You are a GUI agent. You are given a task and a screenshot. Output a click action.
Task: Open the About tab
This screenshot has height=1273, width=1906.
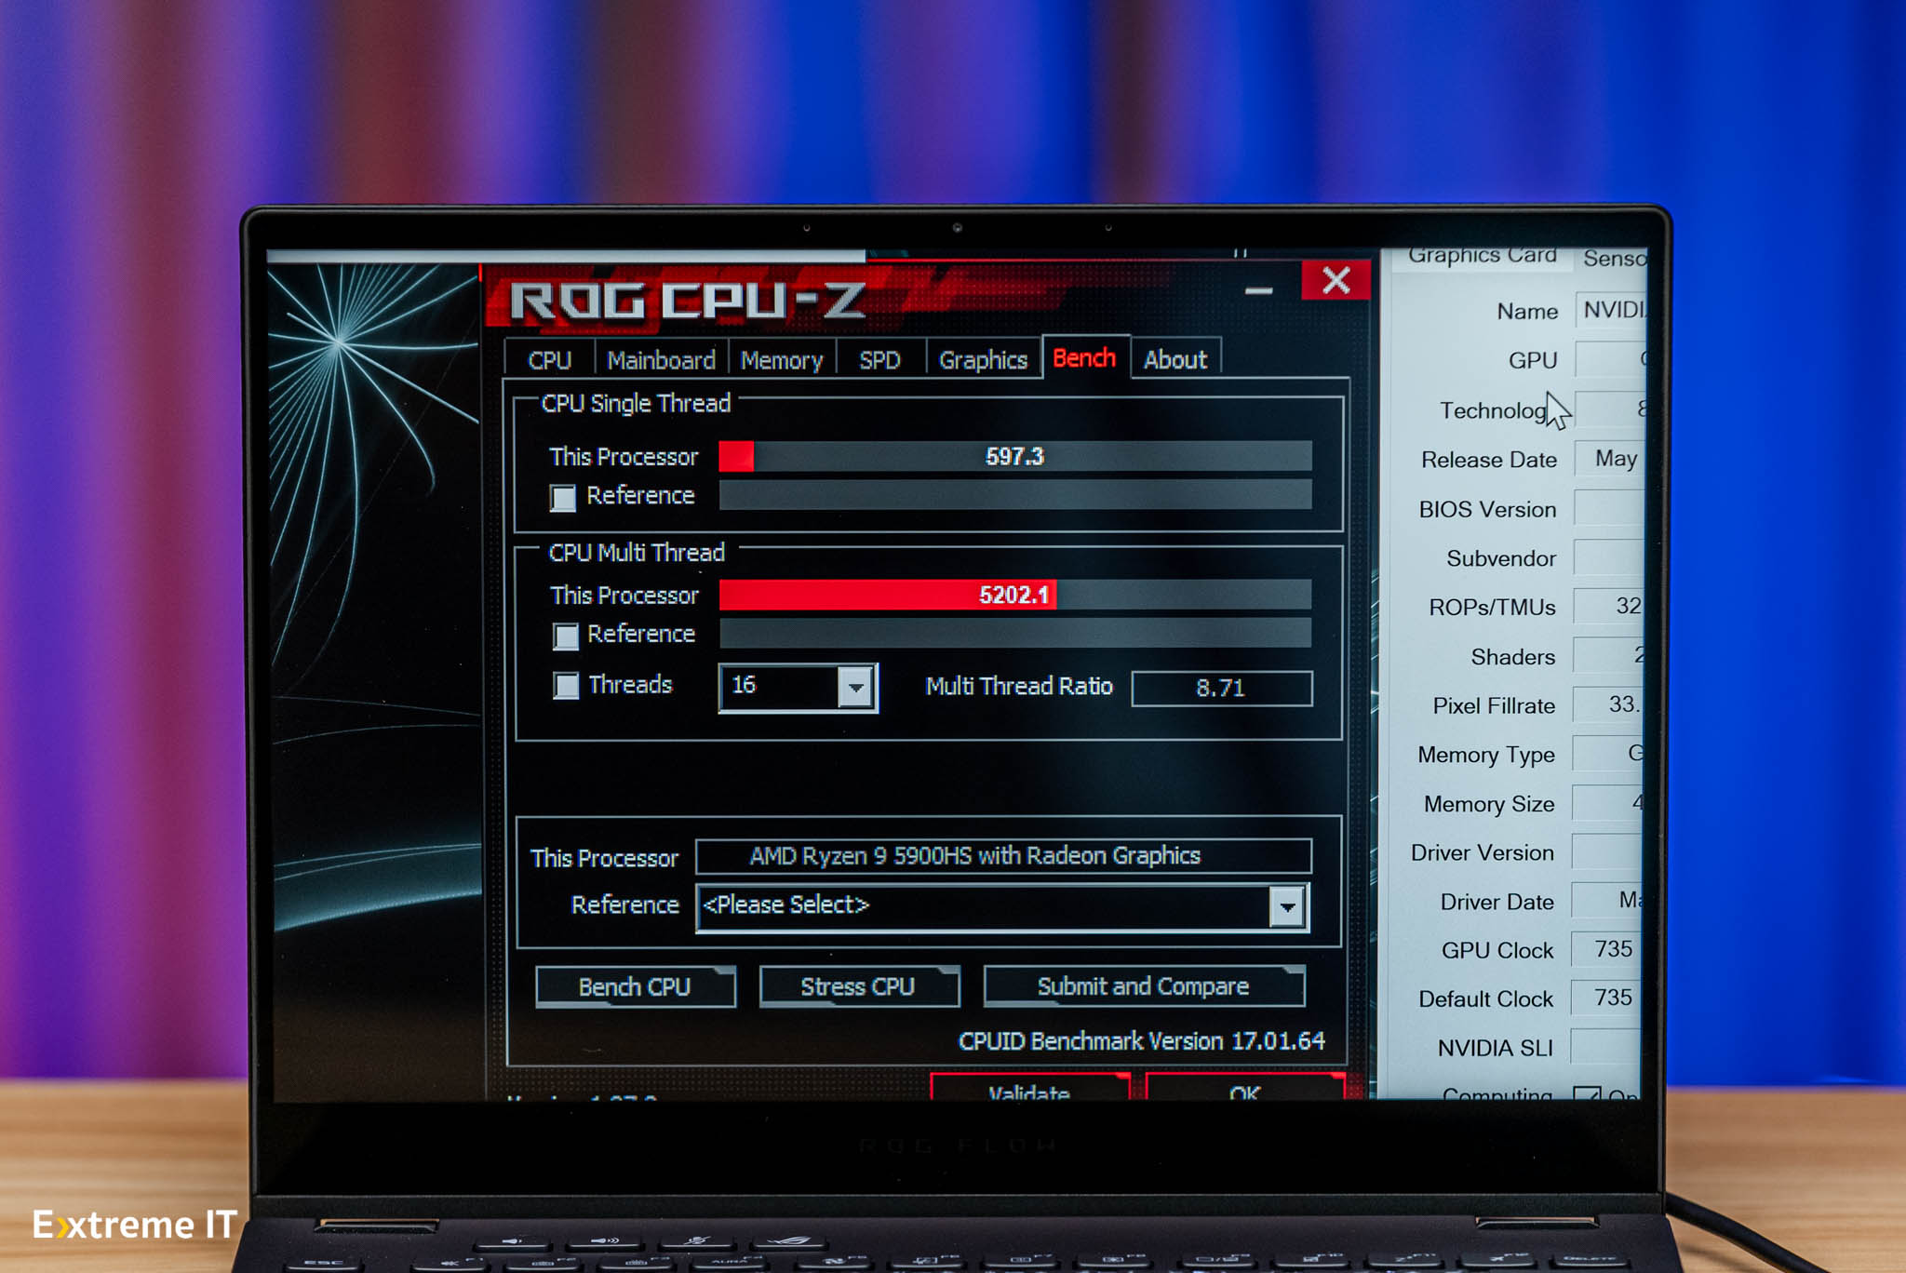coord(1175,359)
